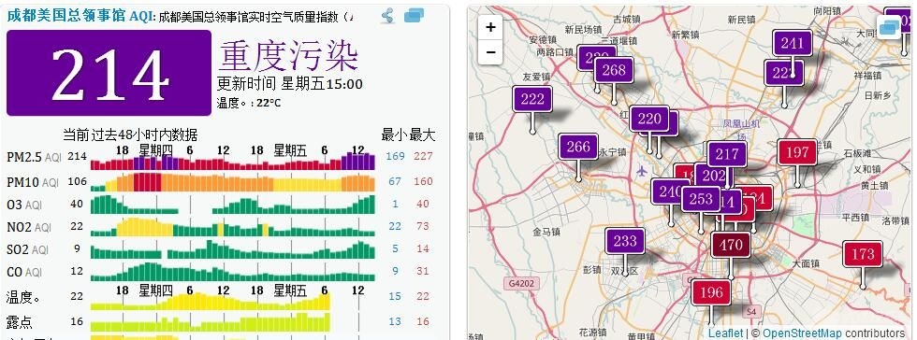Viewport: 917px width, 340px height.
Task: Open the 233 AQI station marker
Action: pyautogui.click(x=625, y=241)
